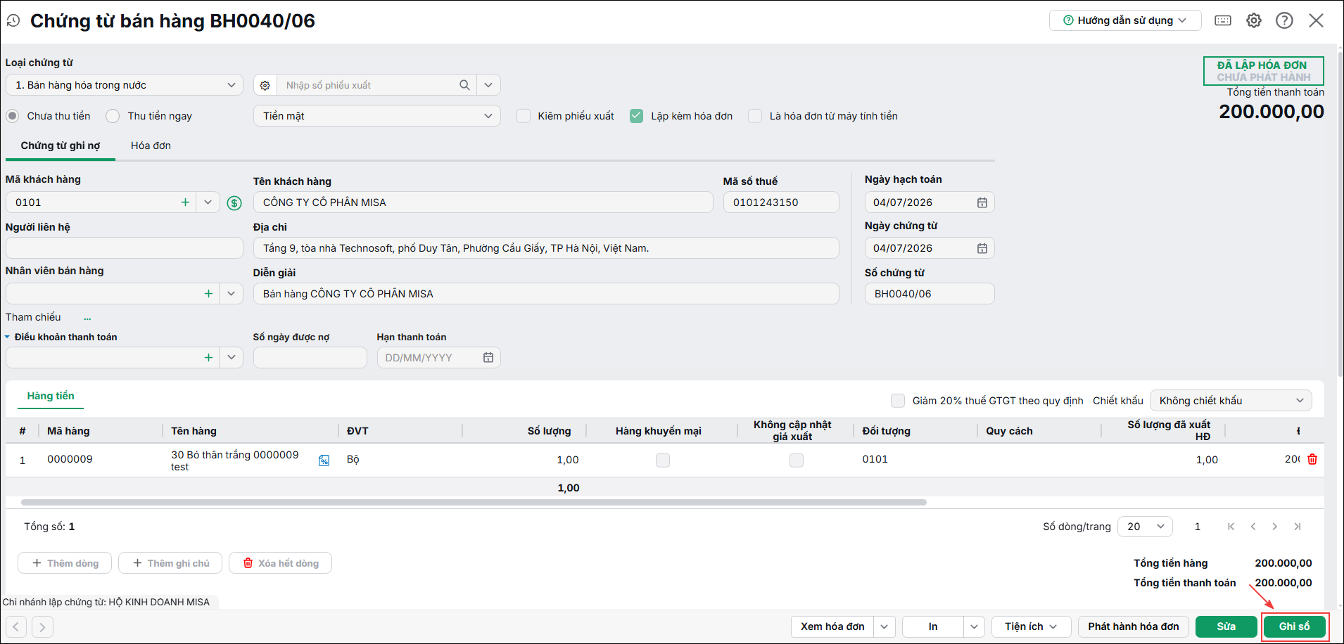Expand the Nhân viên bán hàng dropdown

coord(231,294)
